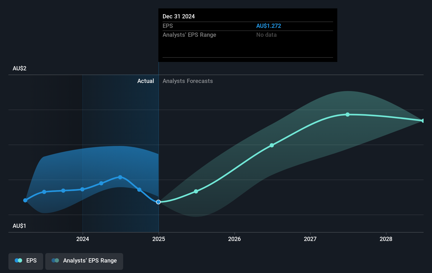Screen dimensions: 432x273
Task: Click the 'Analysts' EPS Range' tooltip row label
Action: (x=189, y=35)
